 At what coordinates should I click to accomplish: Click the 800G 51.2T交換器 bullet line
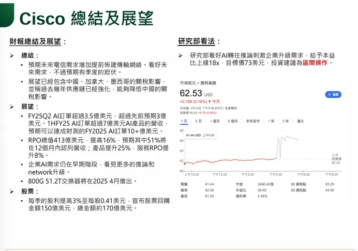[x=82, y=181]
